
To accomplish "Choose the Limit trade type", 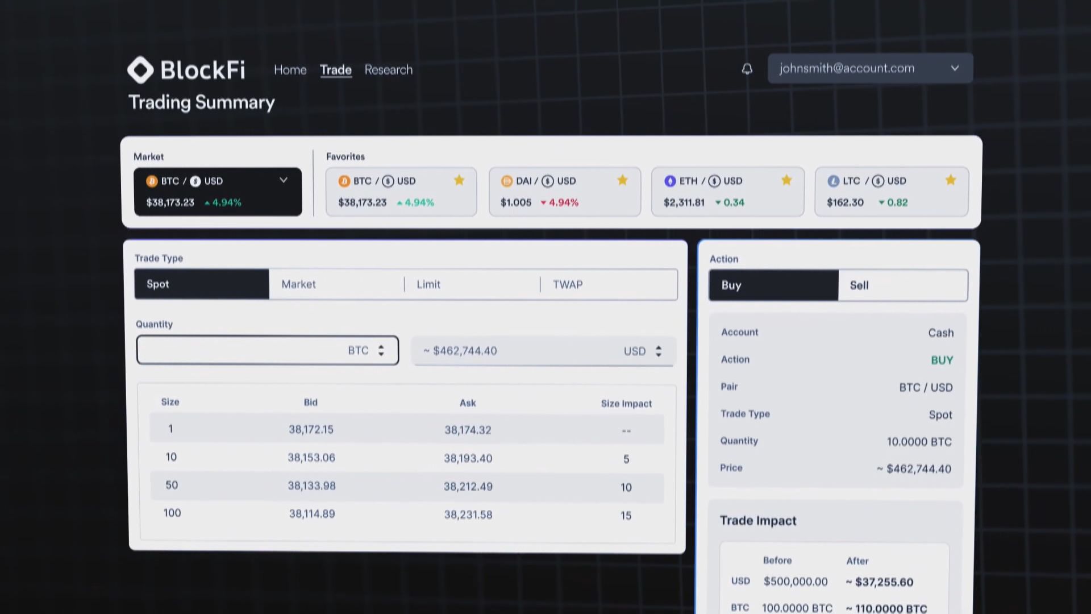I will click(x=428, y=284).
